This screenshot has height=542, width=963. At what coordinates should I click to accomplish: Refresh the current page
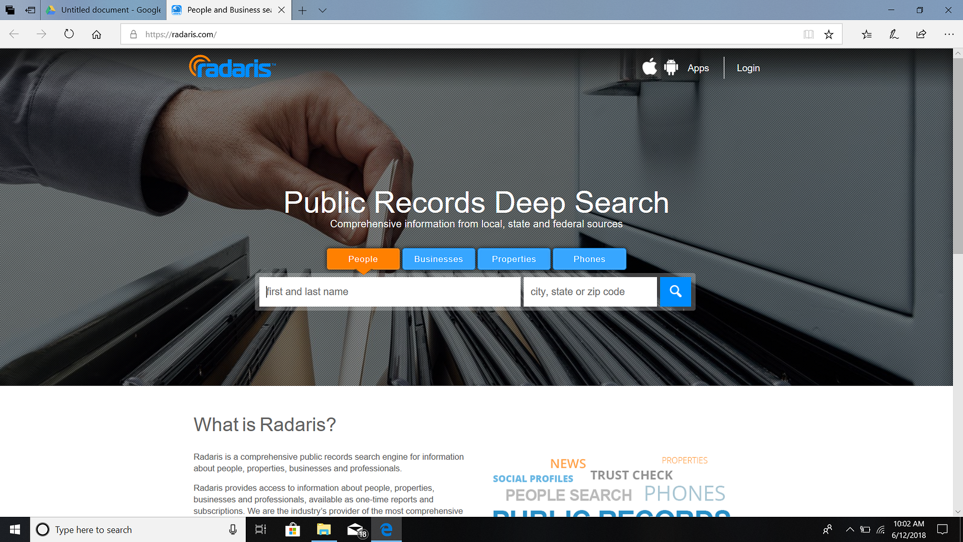(x=69, y=34)
